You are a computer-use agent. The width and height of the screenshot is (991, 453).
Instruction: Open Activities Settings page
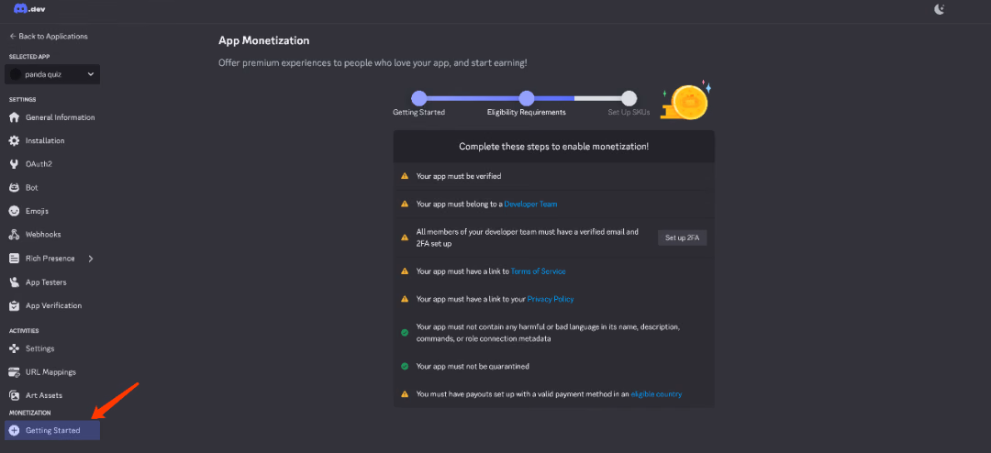pyautogui.click(x=39, y=348)
